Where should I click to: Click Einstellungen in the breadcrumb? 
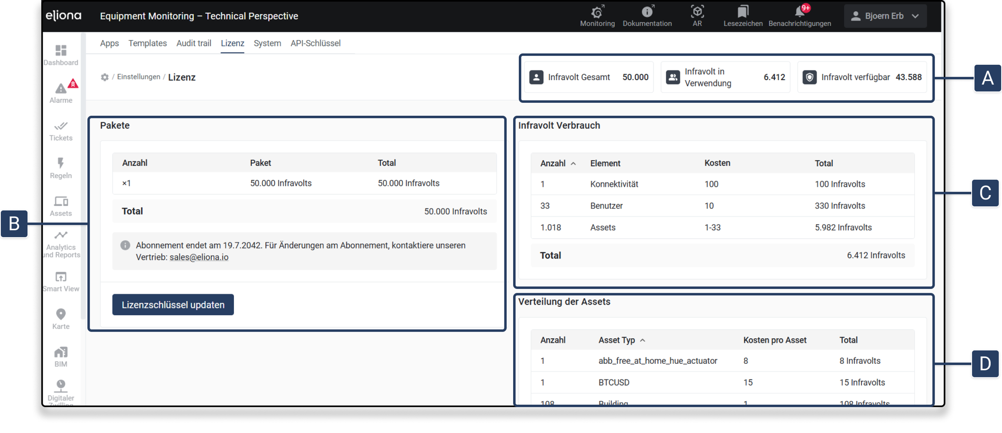[138, 77]
